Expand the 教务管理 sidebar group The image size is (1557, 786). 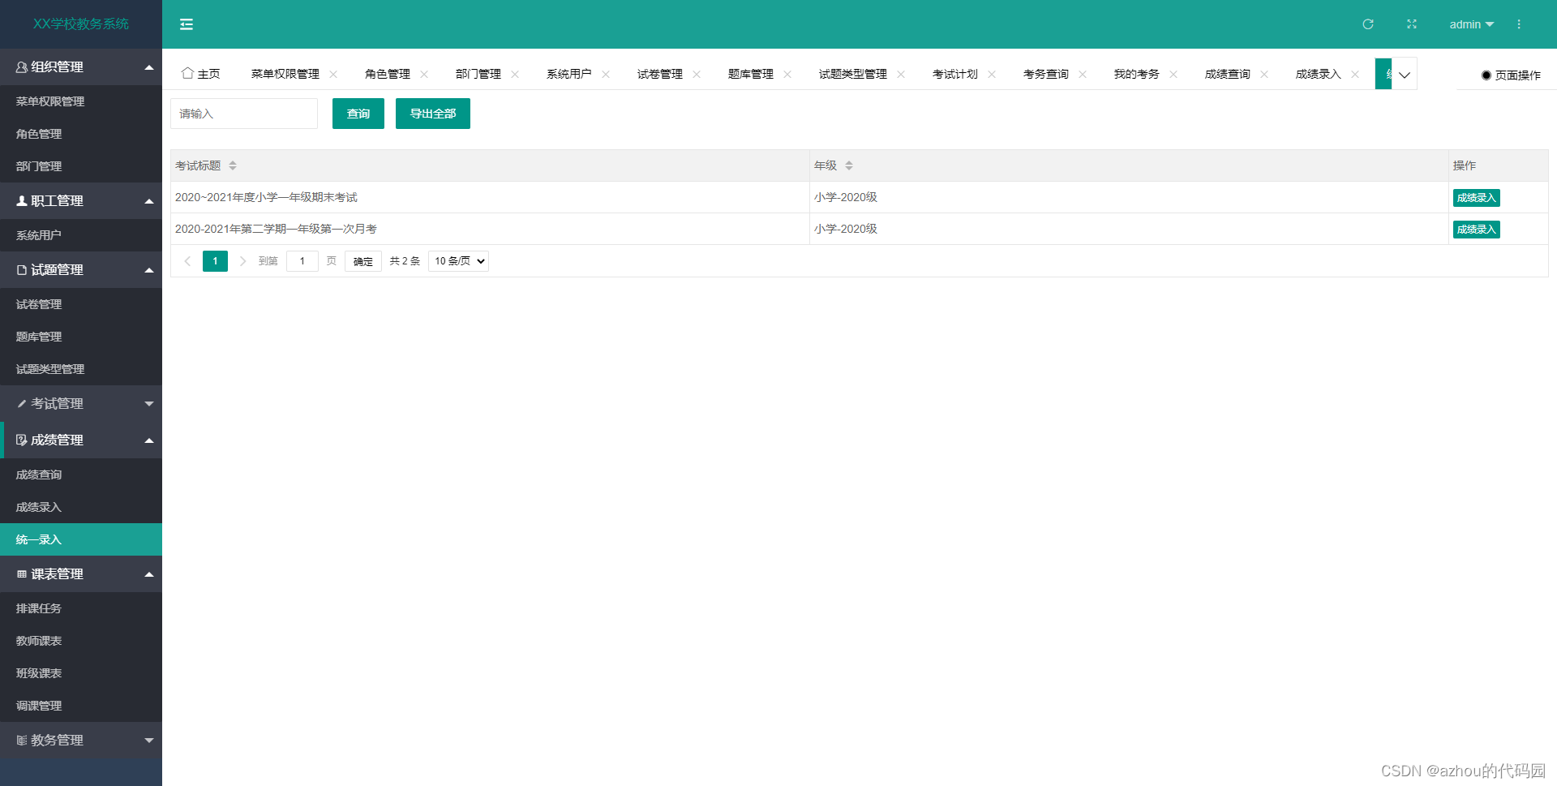(x=81, y=740)
